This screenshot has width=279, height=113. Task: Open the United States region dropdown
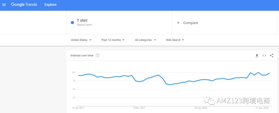(81, 40)
